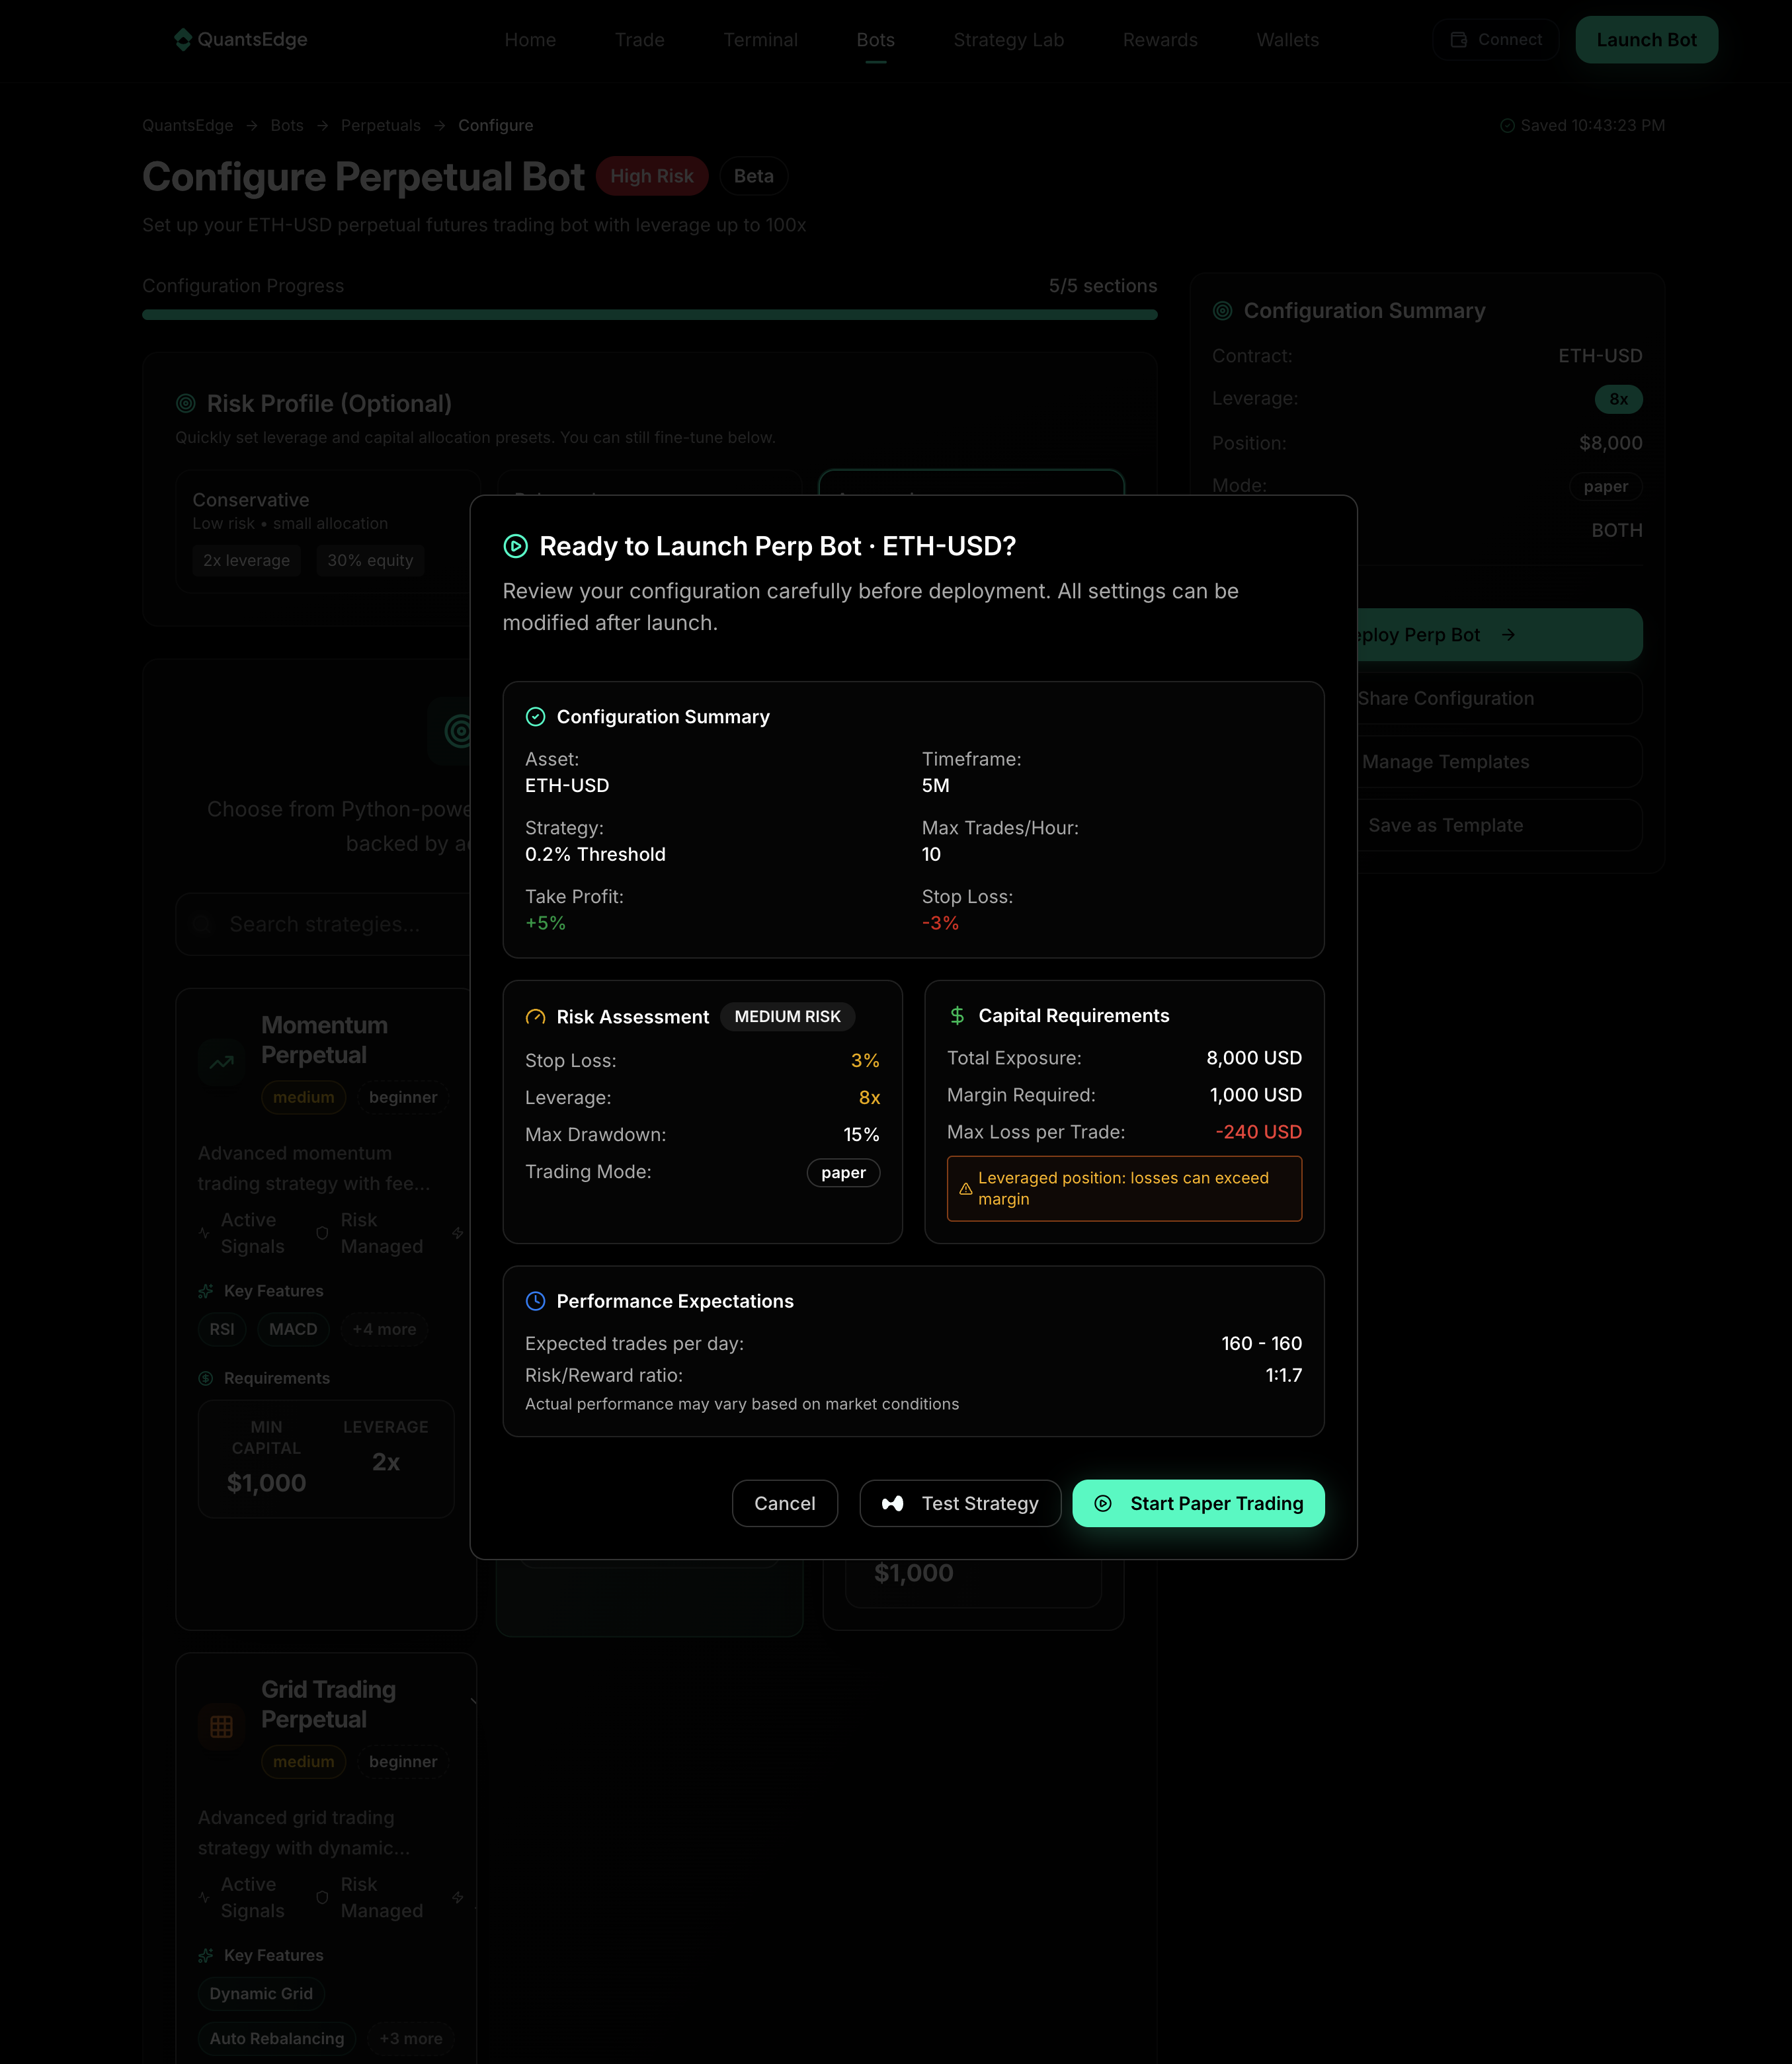Cancel the launch dialog

[784, 1503]
